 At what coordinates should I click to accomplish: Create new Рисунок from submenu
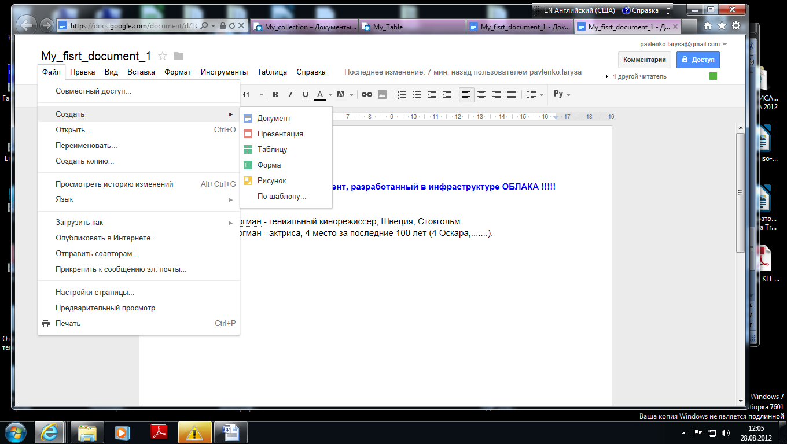click(286, 180)
